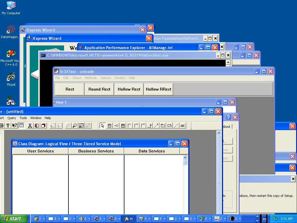Open the Methods menu in Sr32Test window
Image resolution: width=297 pixels, height=223 pixels.
(90, 78)
